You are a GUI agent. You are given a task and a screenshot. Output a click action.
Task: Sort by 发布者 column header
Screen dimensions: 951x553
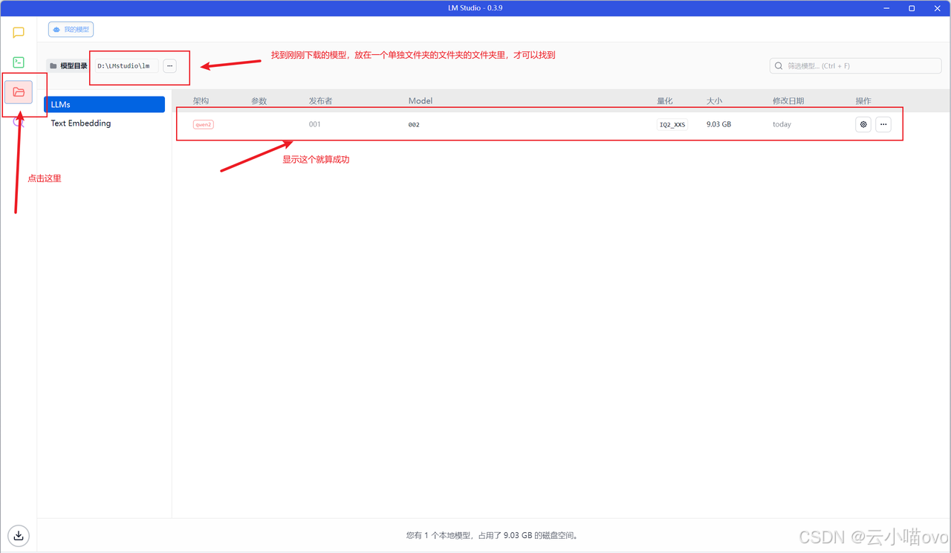[320, 101]
